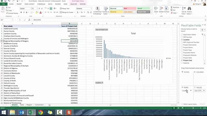The width and height of the screenshot is (207, 116).
Task: Open Sum of Project Cost dropdown in VALUES area
Action: [204, 91]
